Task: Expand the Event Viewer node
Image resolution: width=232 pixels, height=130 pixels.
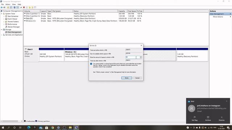Action: 4,19
